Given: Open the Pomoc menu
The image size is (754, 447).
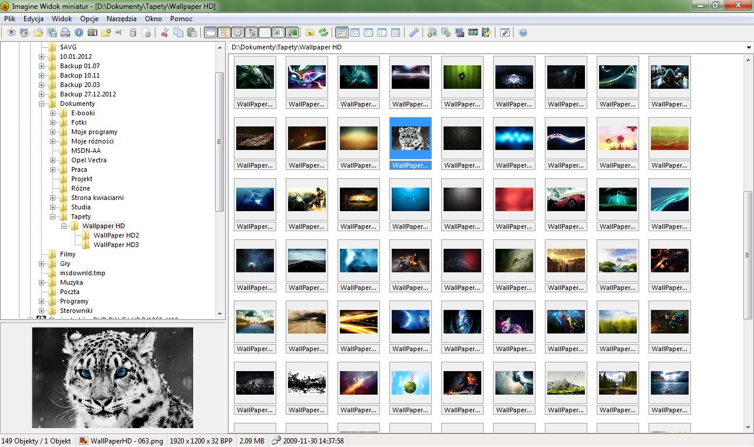Looking at the screenshot, I should [181, 19].
